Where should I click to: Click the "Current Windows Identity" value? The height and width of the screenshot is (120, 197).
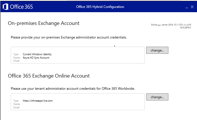pyautogui.click(x=37, y=54)
